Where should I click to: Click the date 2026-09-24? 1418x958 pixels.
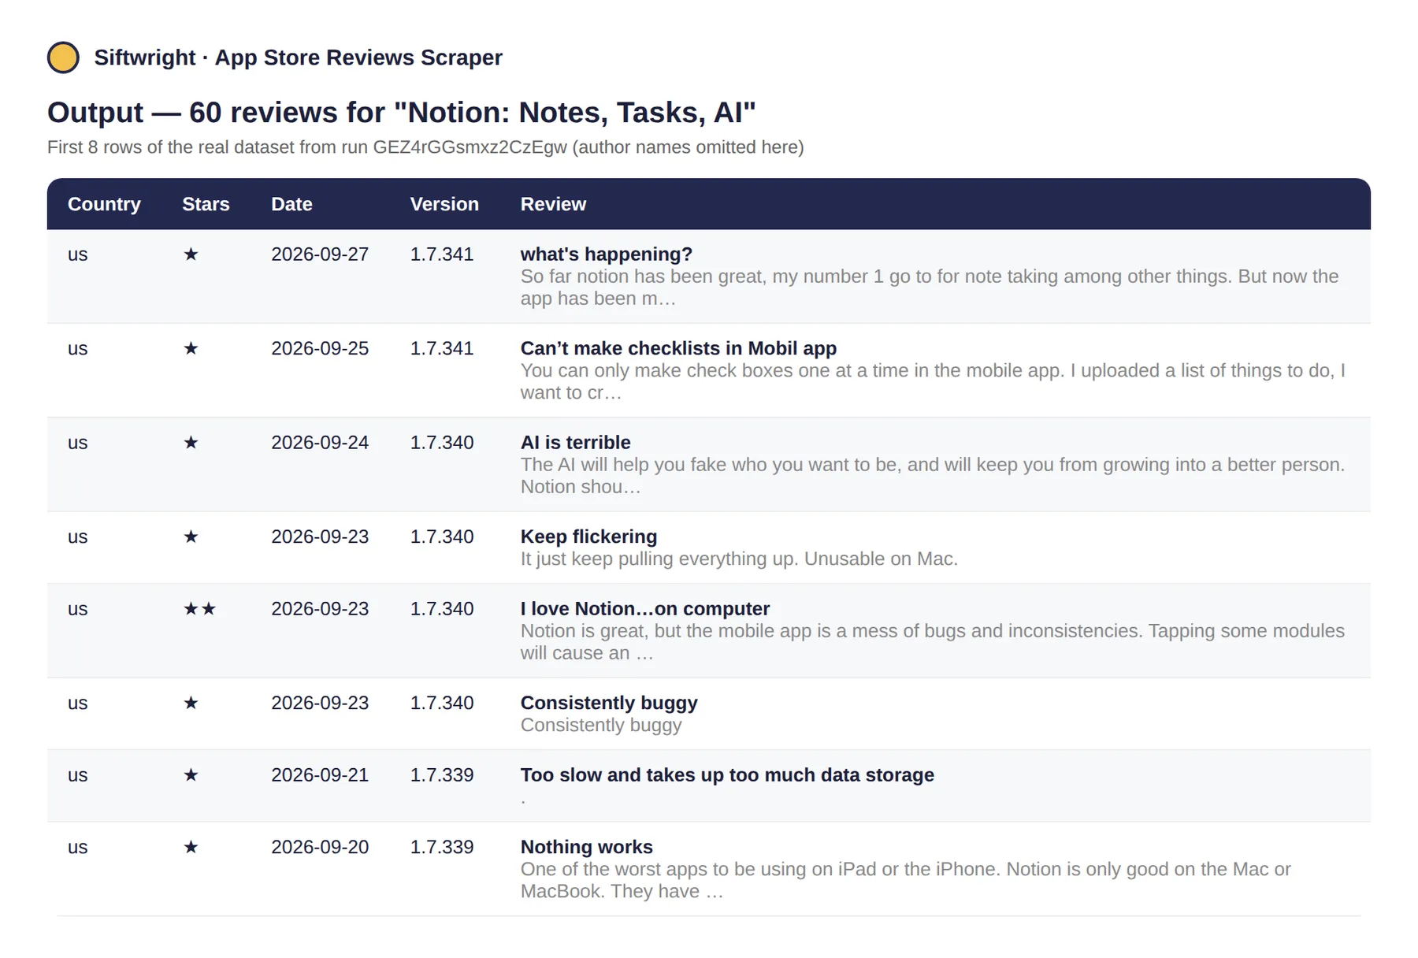[x=320, y=443]
